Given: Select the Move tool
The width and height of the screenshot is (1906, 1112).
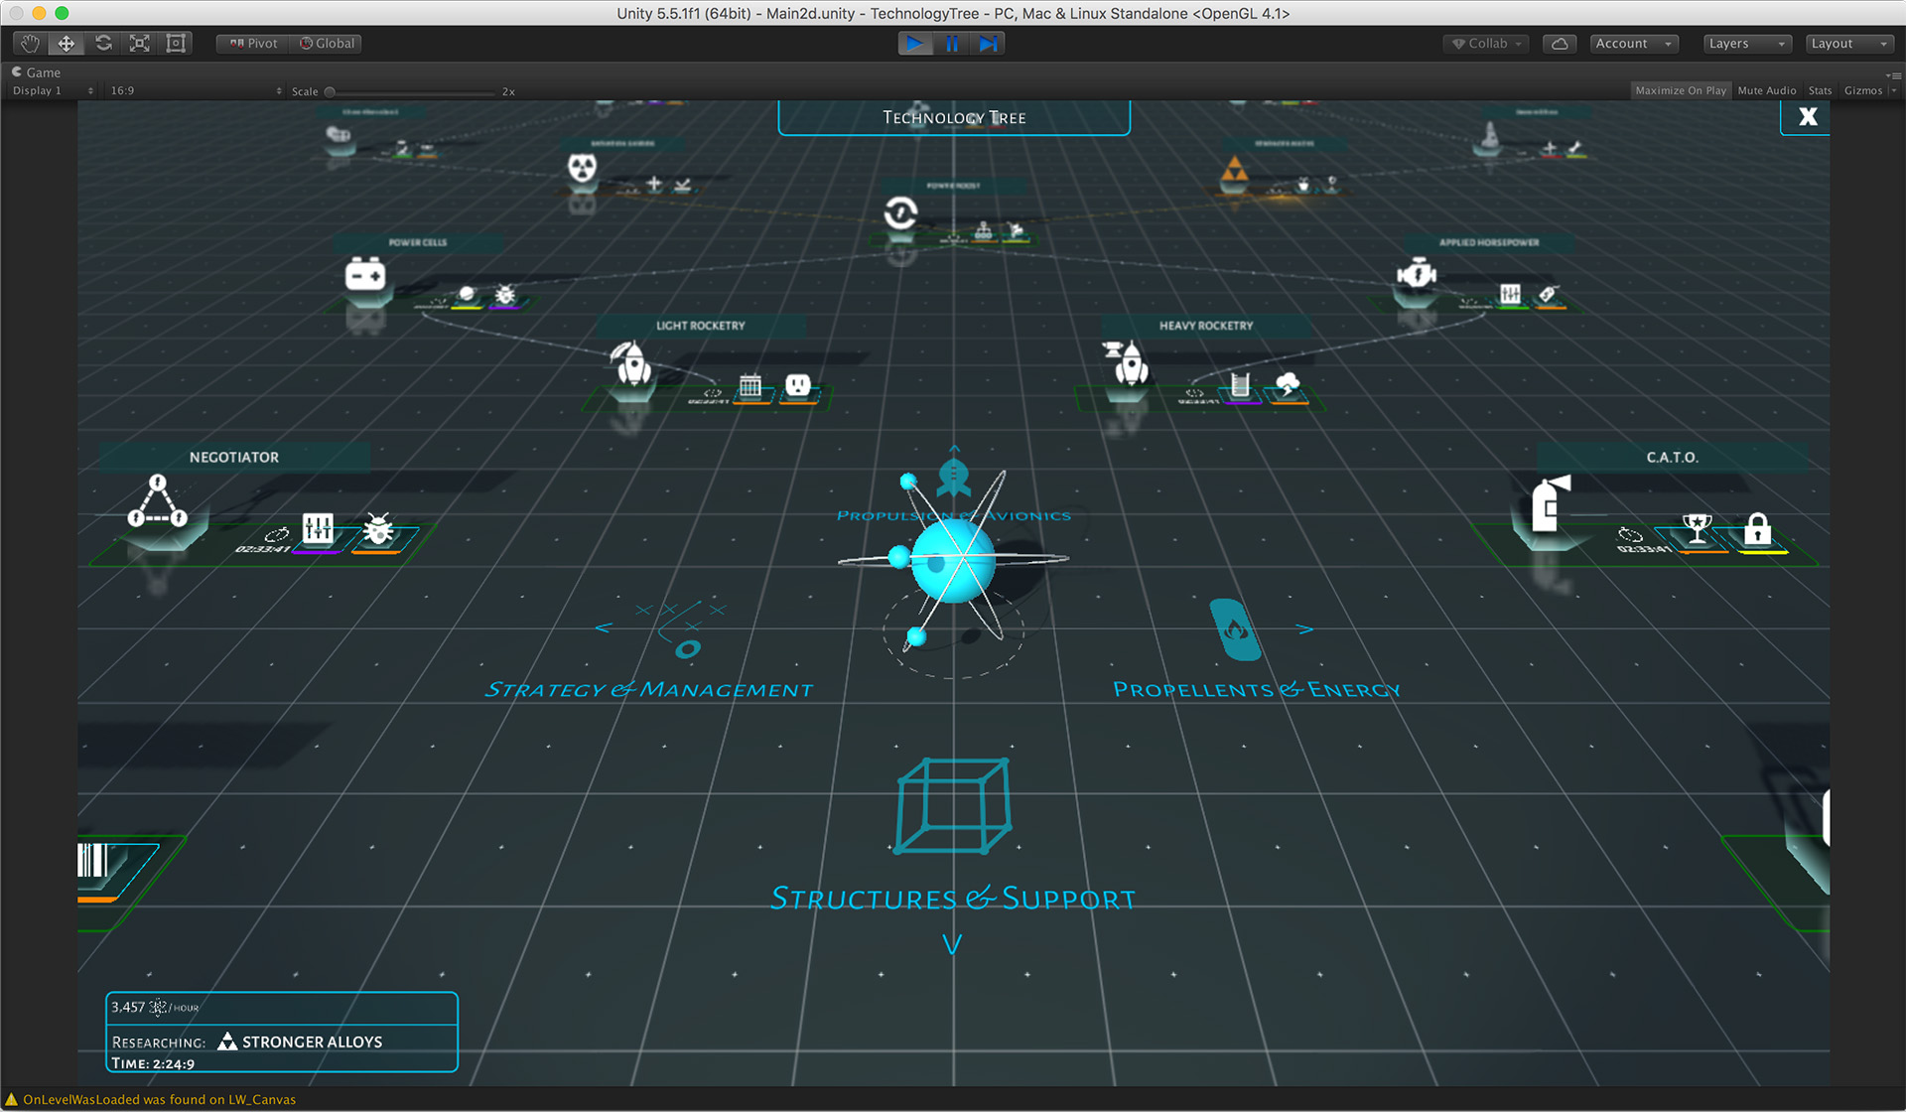Looking at the screenshot, I should pyautogui.click(x=67, y=44).
